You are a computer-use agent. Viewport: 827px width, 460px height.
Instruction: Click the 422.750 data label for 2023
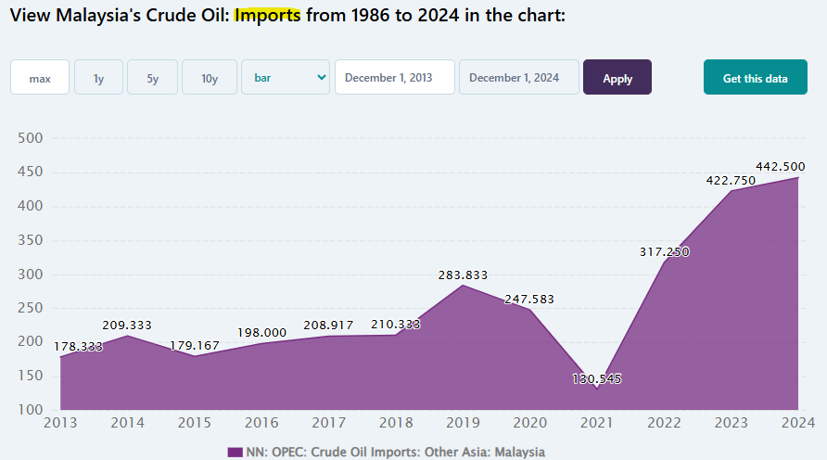pyautogui.click(x=731, y=180)
